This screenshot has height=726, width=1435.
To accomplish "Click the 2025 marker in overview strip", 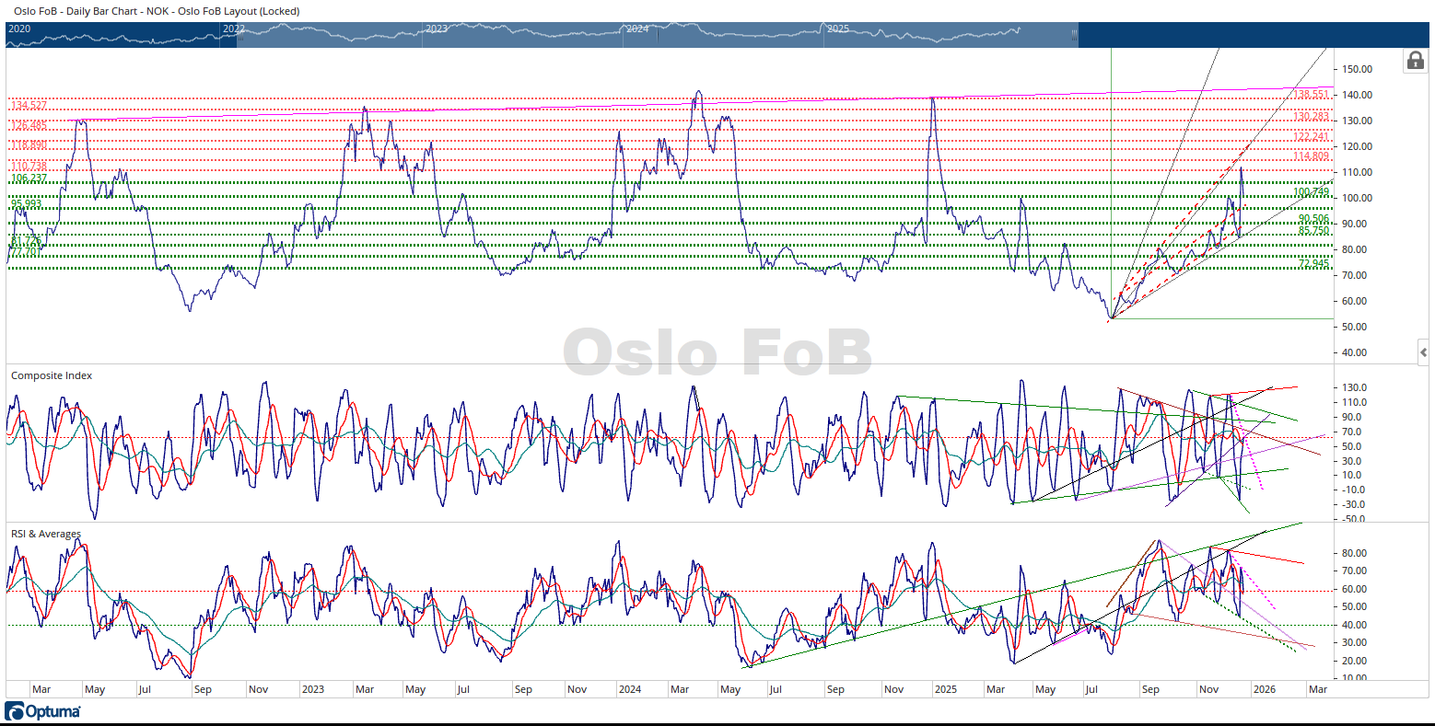I will point(837,29).
